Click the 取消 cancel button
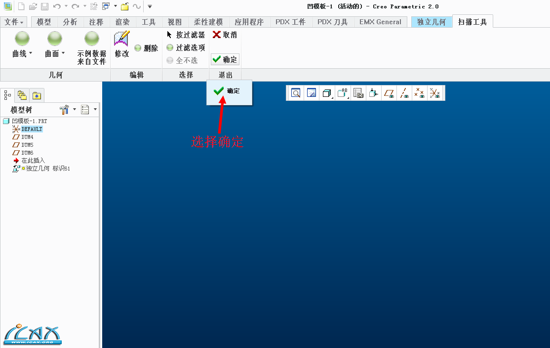 click(225, 35)
